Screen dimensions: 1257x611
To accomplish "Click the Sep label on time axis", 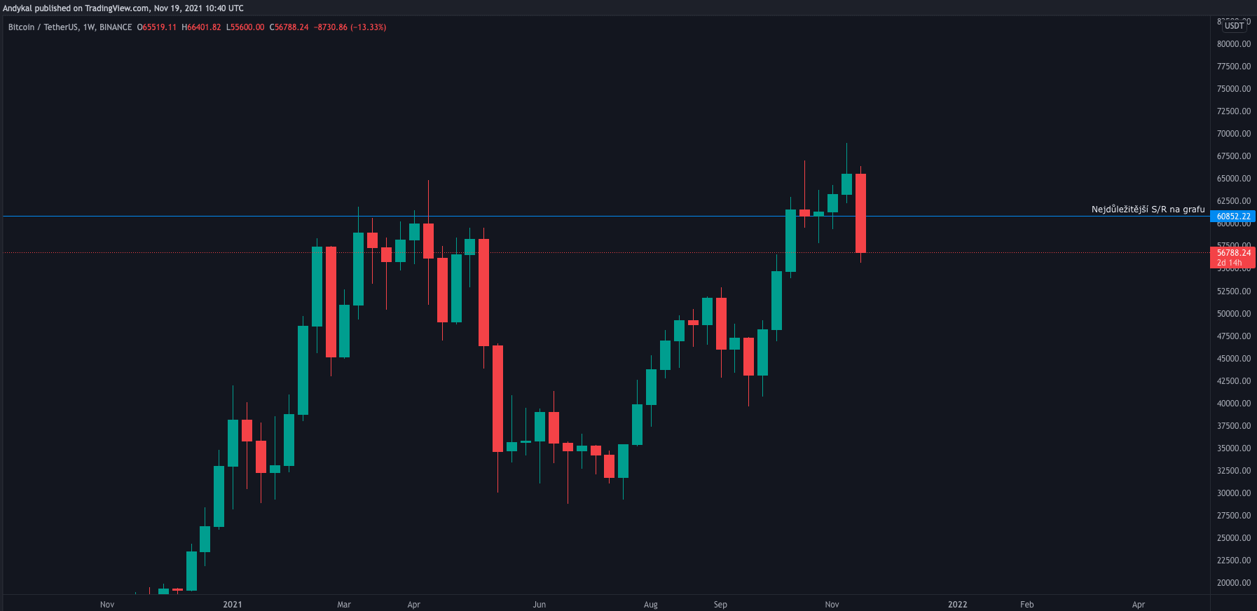I will pos(720,604).
